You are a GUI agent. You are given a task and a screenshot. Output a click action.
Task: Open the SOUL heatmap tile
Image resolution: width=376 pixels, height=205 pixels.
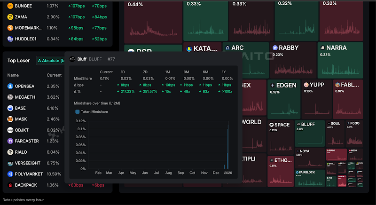coord(335,134)
